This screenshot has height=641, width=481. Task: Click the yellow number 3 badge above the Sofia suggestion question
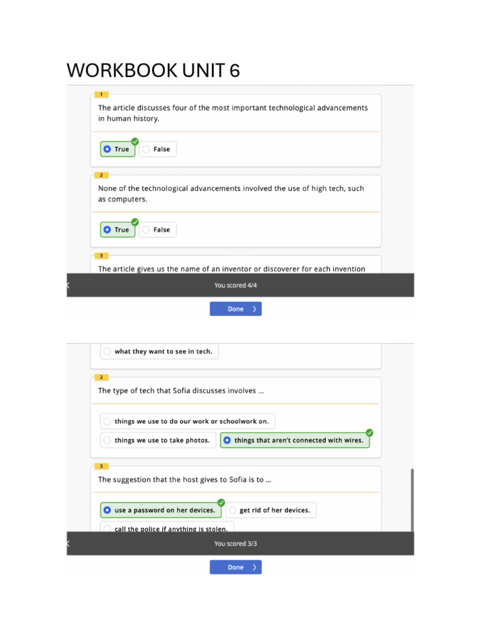pos(101,466)
